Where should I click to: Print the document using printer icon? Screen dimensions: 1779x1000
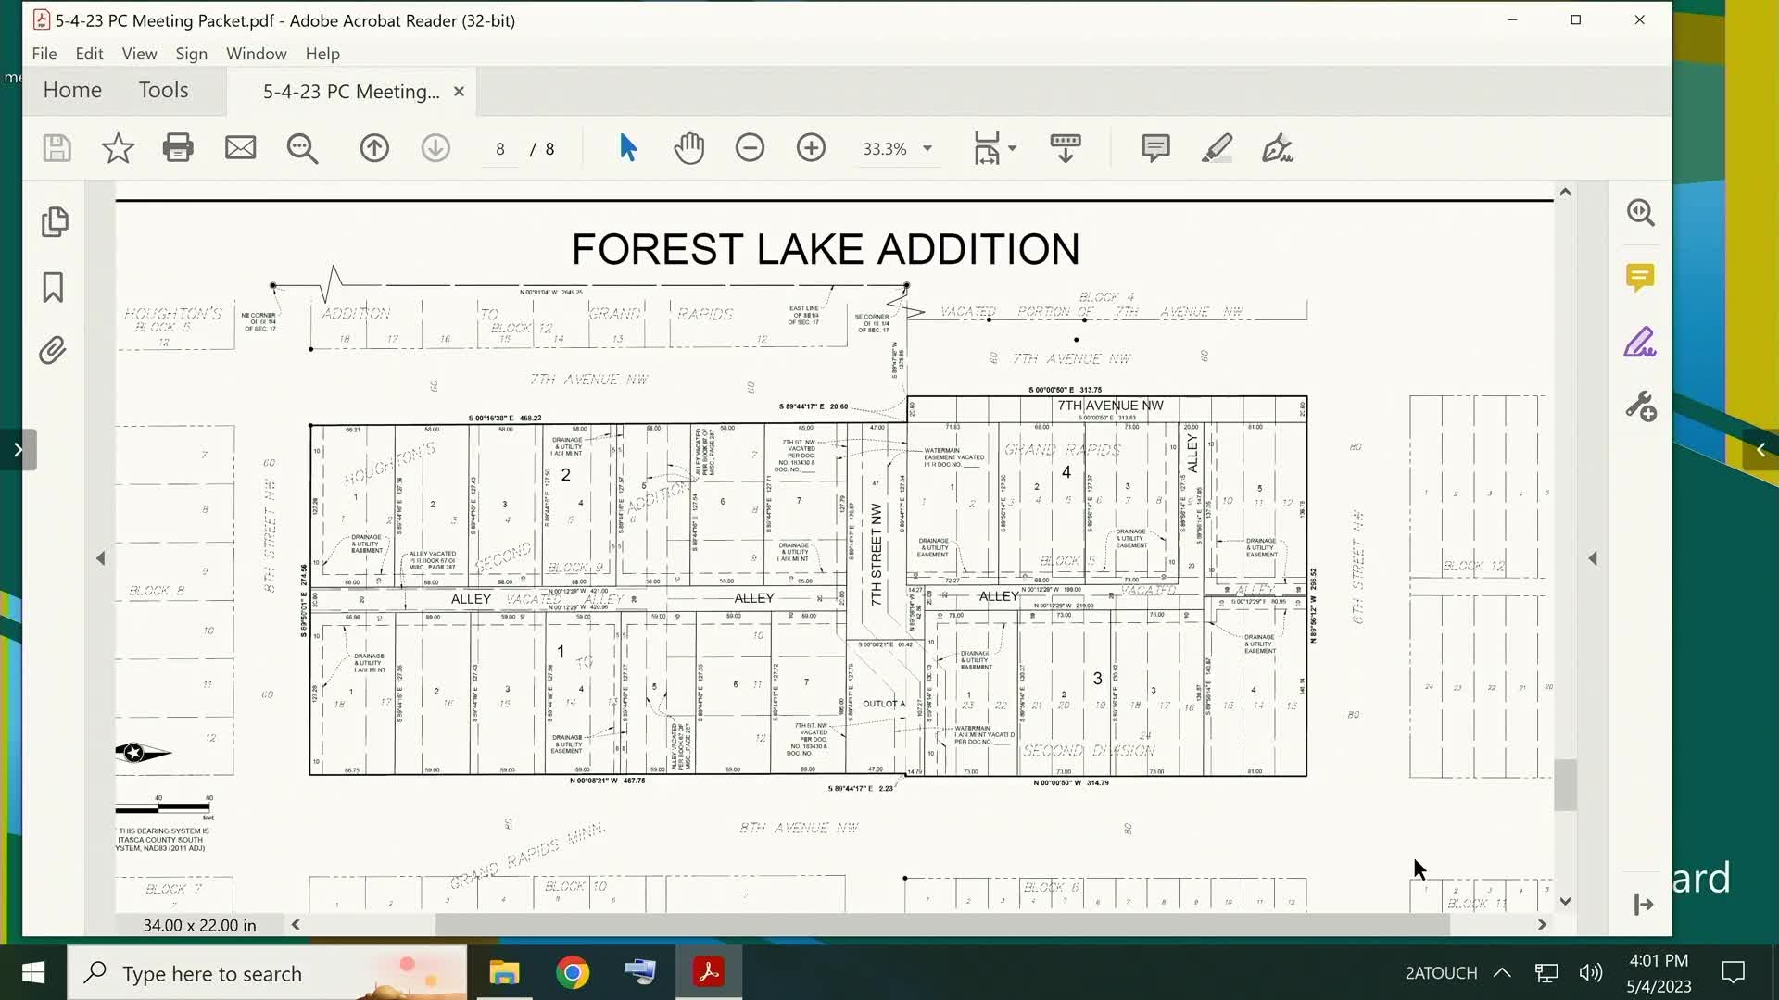tap(178, 148)
